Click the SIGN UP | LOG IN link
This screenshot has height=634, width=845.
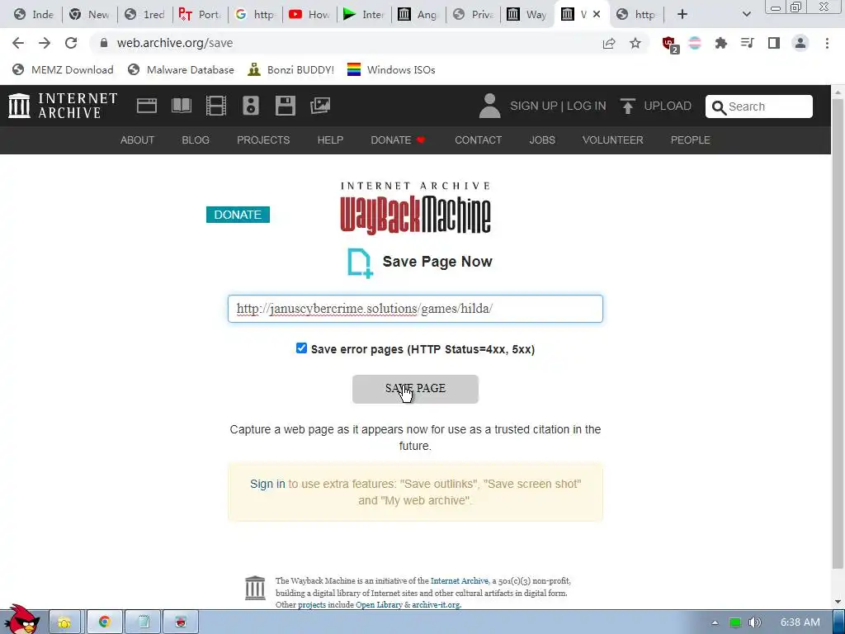[x=559, y=106]
